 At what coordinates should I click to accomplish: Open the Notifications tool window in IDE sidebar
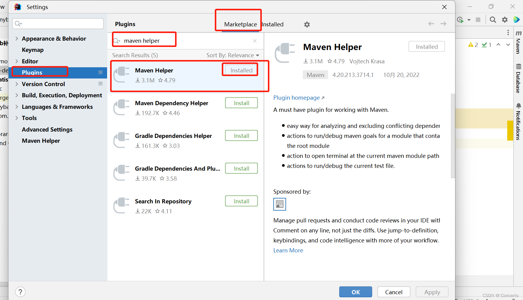point(518,121)
